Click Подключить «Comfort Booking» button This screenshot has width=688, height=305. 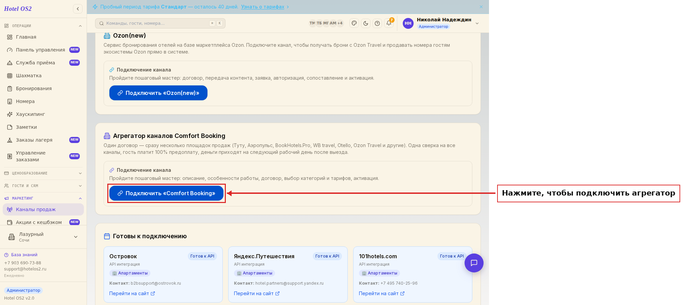(166, 193)
